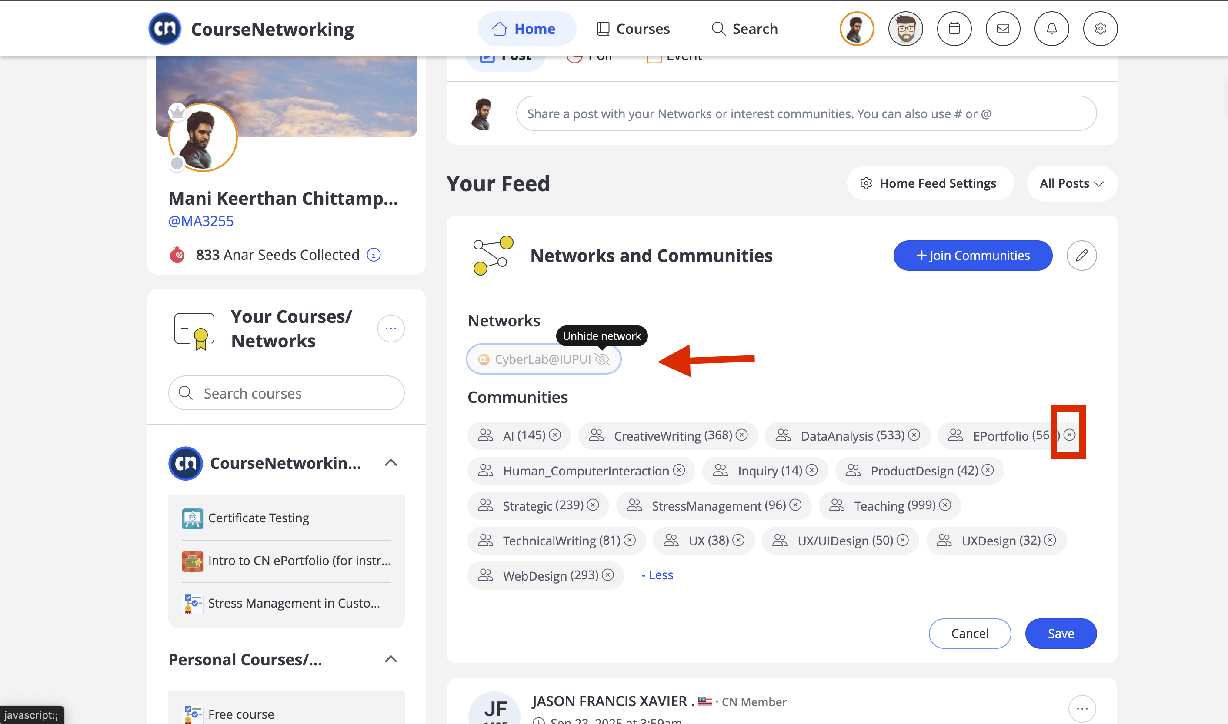Open the CourseNetworkin... group heading
The width and height of the screenshot is (1228, 724).
(x=286, y=463)
